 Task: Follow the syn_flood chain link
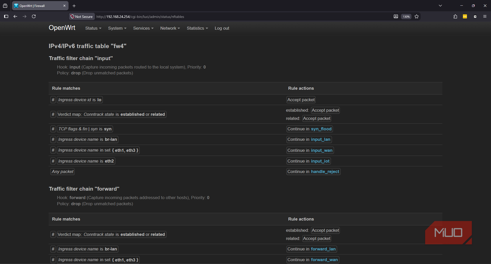(321, 129)
